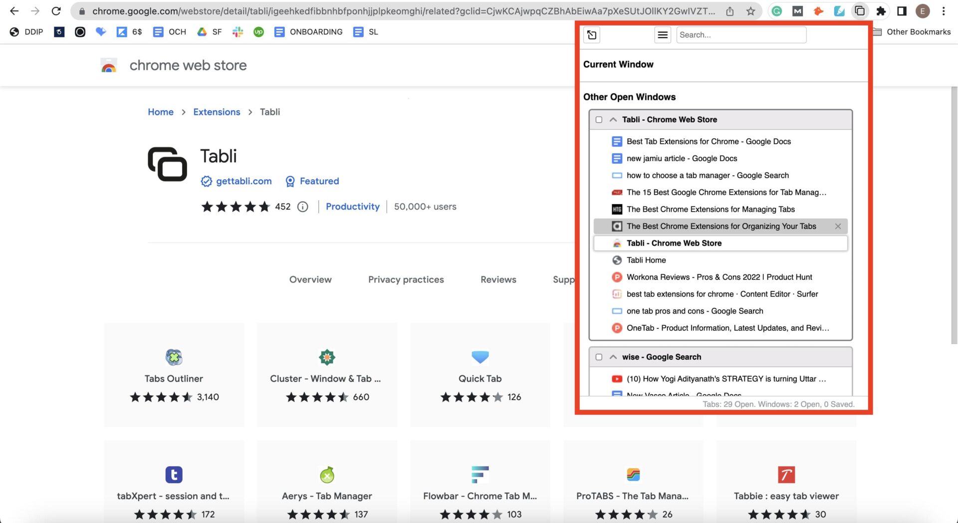Viewport: 958px width, 523px height.
Task: Collapse the wise - Google Search window group
Action: click(x=613, y=357)
